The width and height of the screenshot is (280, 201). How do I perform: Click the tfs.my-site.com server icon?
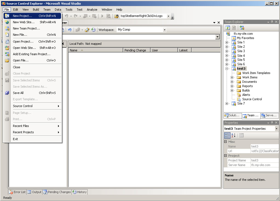tap(228, 34)
